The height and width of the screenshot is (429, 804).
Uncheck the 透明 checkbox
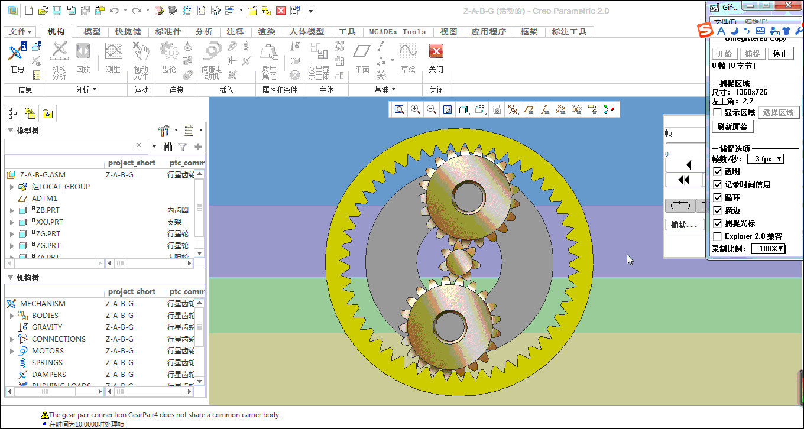(718, 171)
